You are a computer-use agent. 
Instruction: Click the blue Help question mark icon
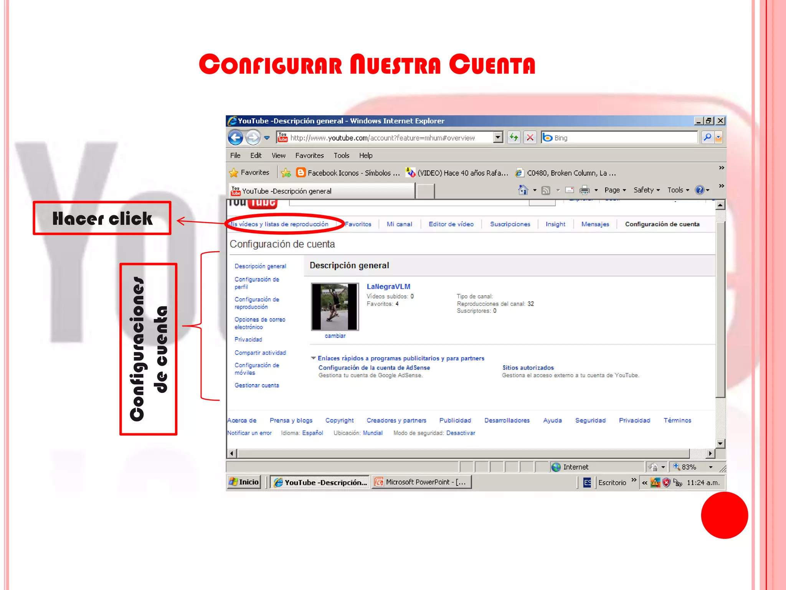[x=700, y=190]
